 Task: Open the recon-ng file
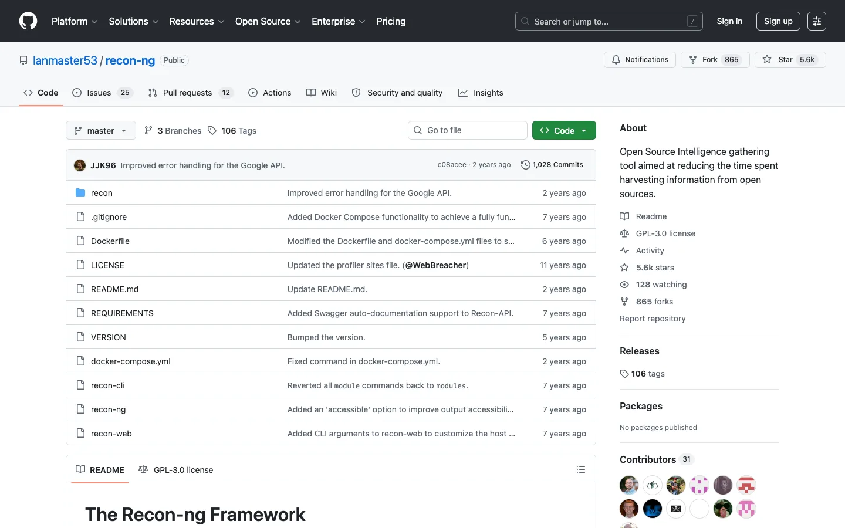pyautogui.click(x=109, y=409)
